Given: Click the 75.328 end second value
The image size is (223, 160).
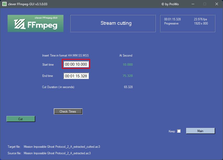Looking at the screenshot, I should [128, 76].
